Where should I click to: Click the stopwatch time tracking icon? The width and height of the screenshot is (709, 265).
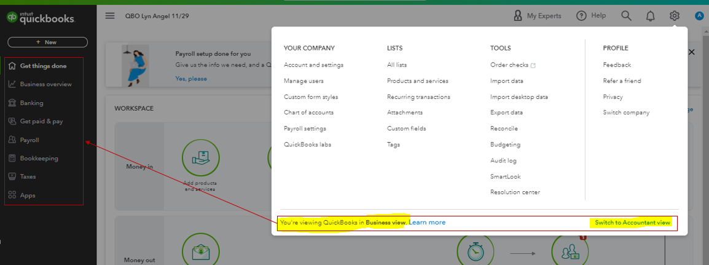475,250
